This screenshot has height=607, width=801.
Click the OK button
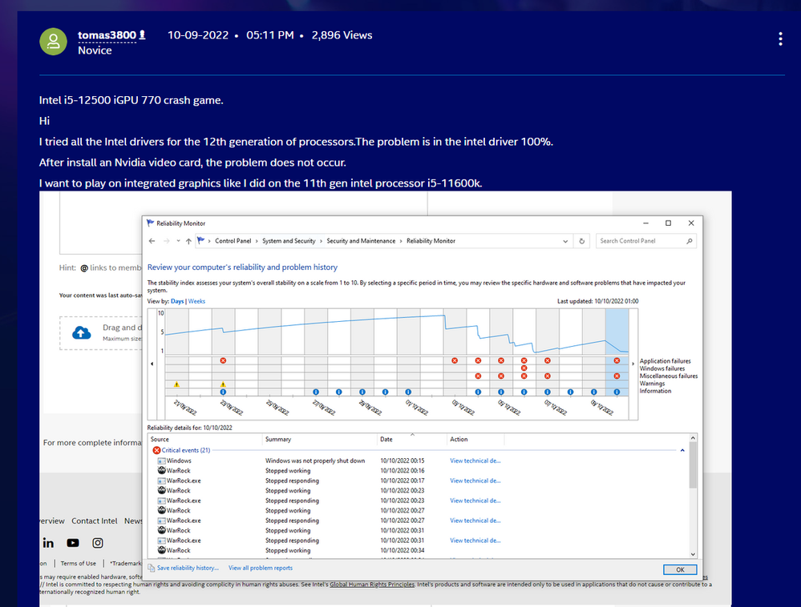(x=680, y=570)
